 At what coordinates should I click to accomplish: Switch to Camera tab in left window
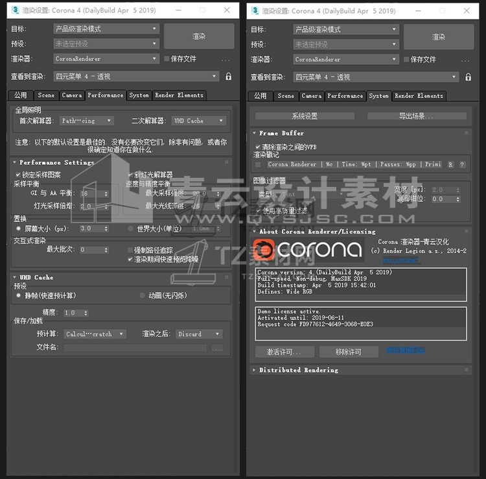tap(71, 95)
